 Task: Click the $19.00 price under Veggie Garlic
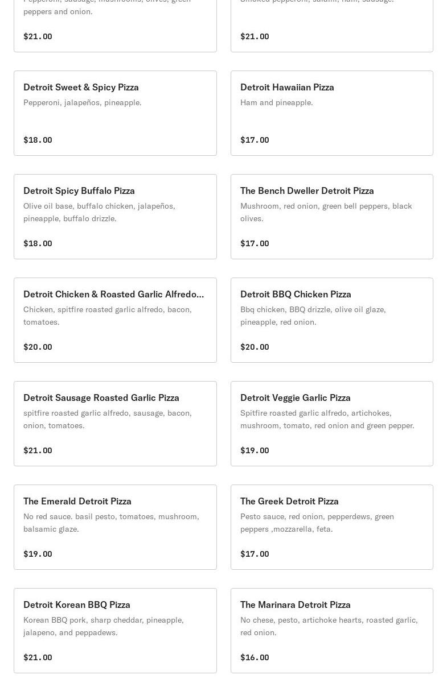coord(255,450)
